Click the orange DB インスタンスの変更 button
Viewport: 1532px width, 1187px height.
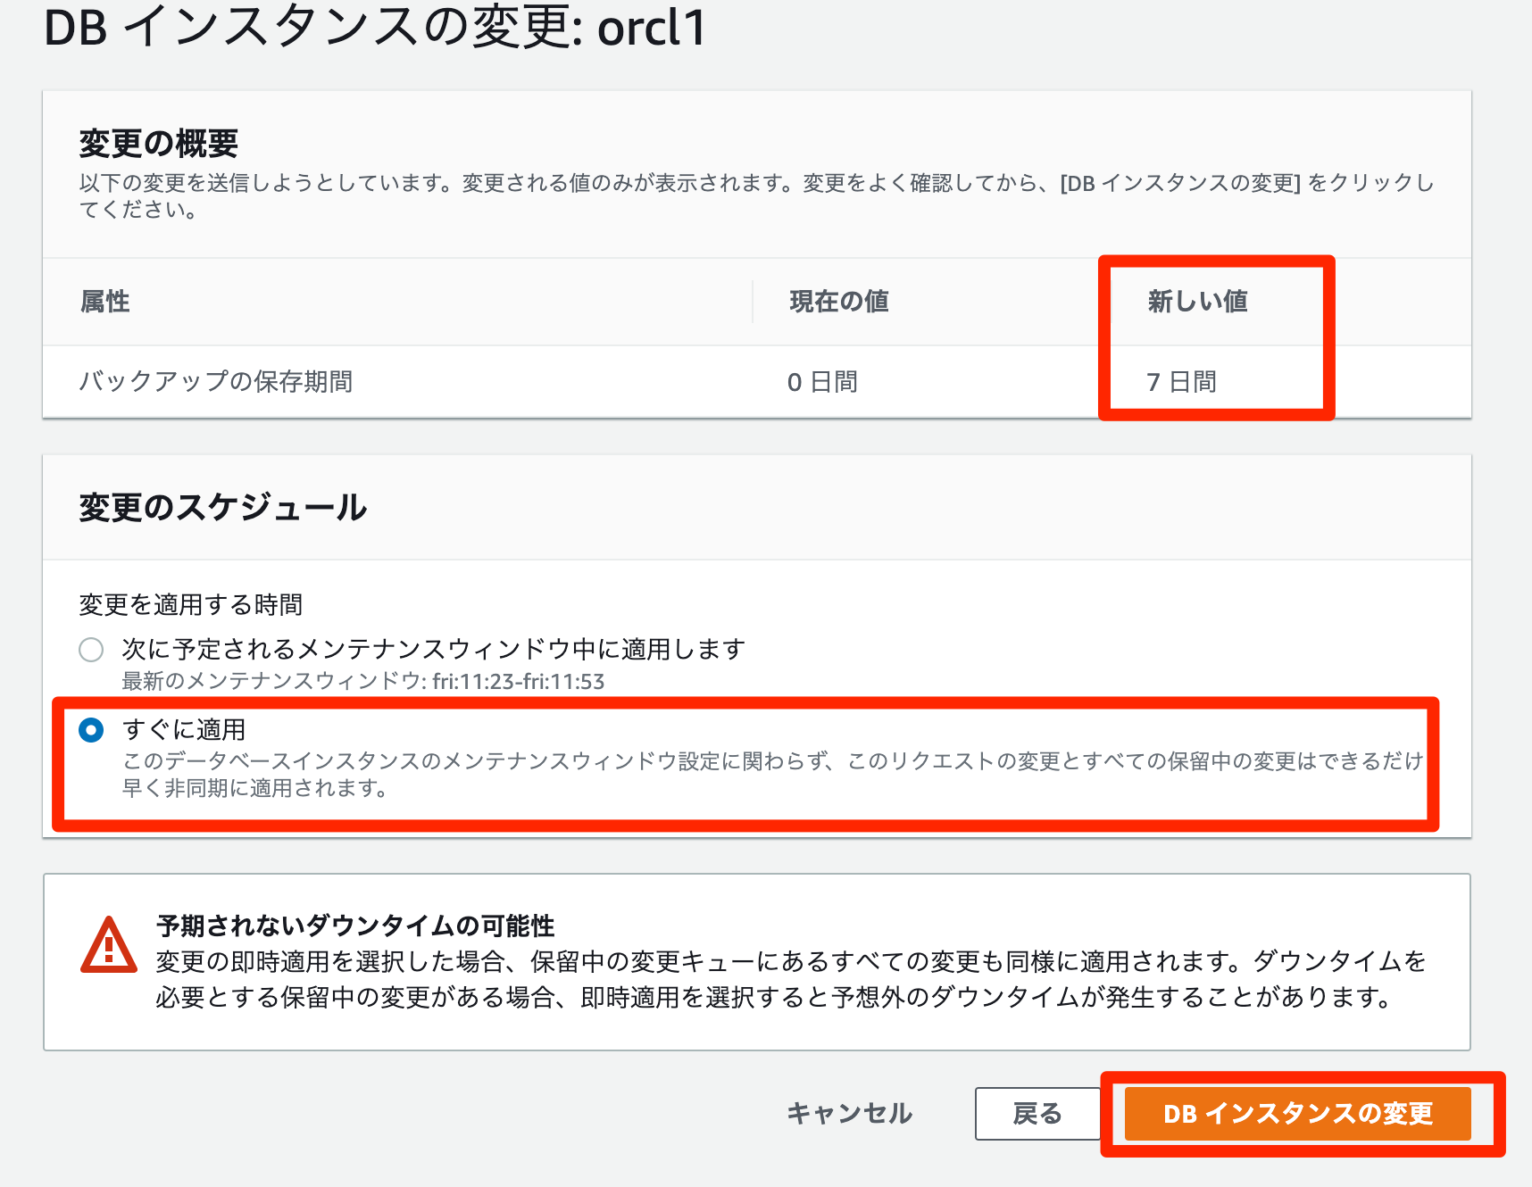point(1297,1113)
